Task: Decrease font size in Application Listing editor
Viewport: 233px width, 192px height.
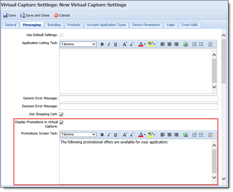Action: [132, 44]
